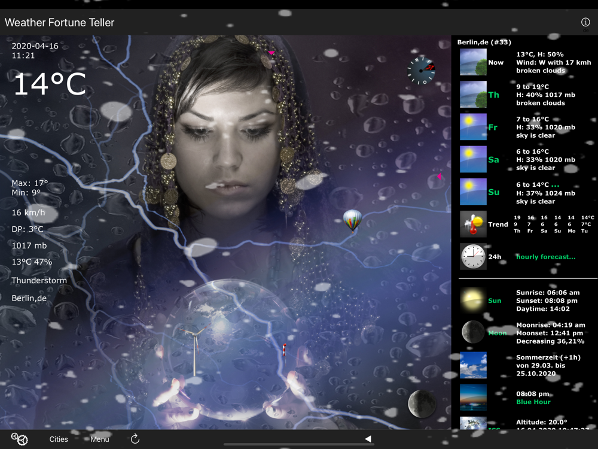
Task: Tap the large 14°C temperature reading
Action: point(50,84)
